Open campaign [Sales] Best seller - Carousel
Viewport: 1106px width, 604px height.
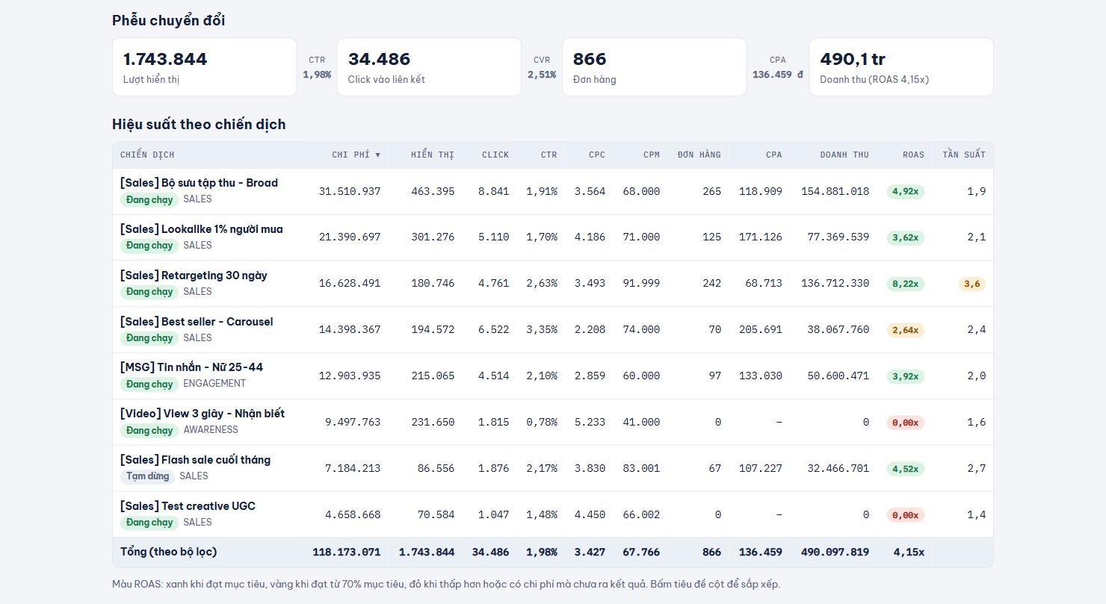(x=197, y=322)
